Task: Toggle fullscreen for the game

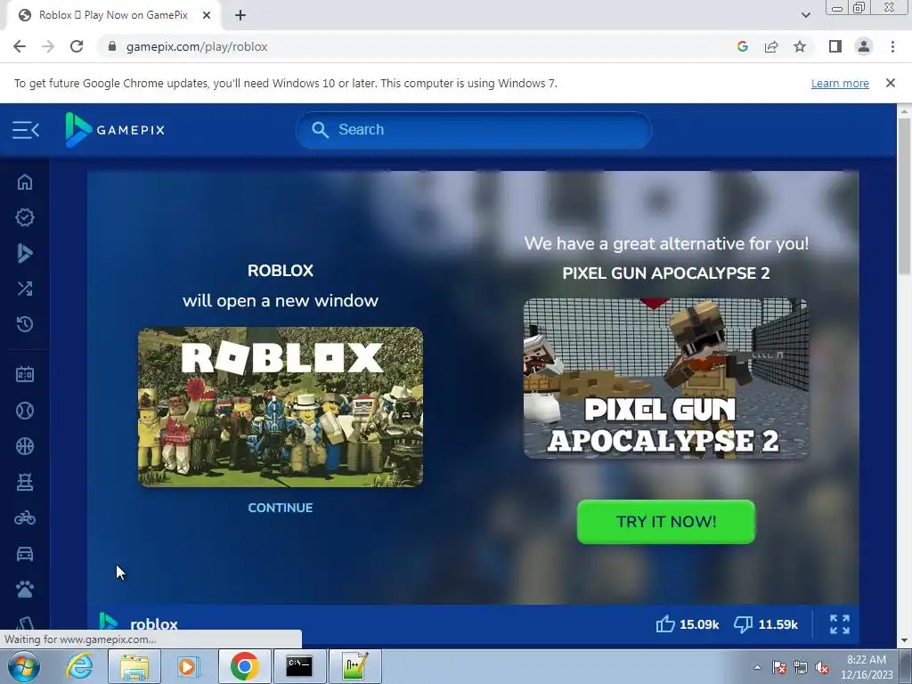Action: [839, 624]
